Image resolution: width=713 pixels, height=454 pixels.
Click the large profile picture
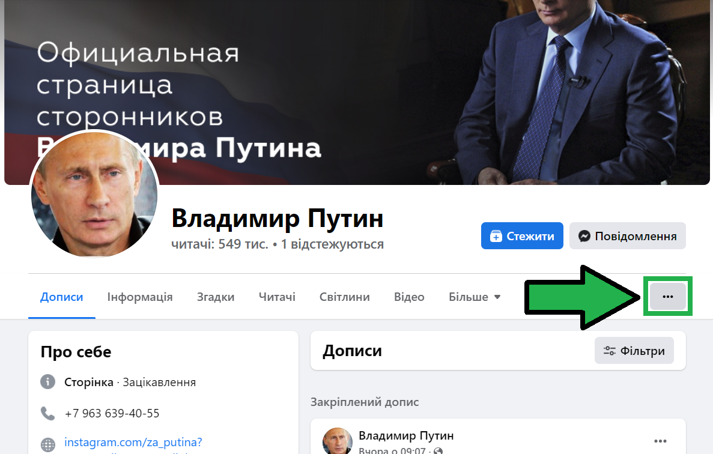94,194
